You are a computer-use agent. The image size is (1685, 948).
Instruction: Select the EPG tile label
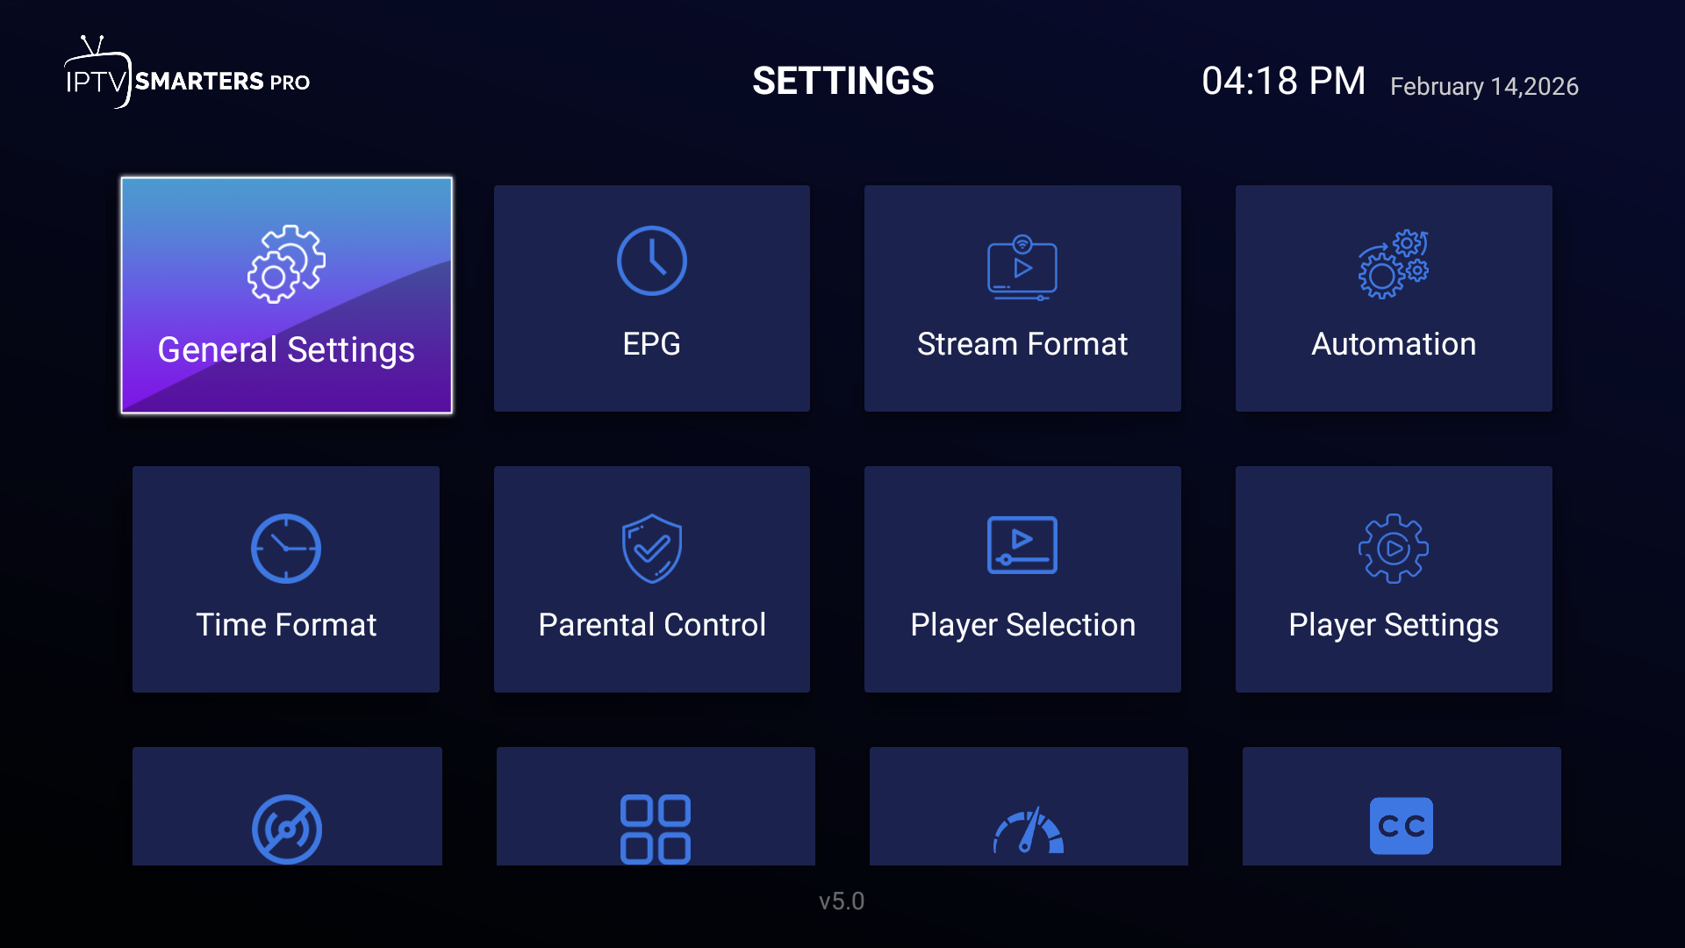(x=652, y=344)
